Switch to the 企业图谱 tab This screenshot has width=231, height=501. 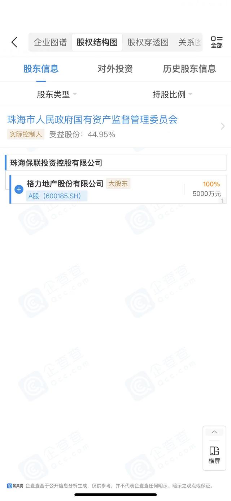point(51,42)
